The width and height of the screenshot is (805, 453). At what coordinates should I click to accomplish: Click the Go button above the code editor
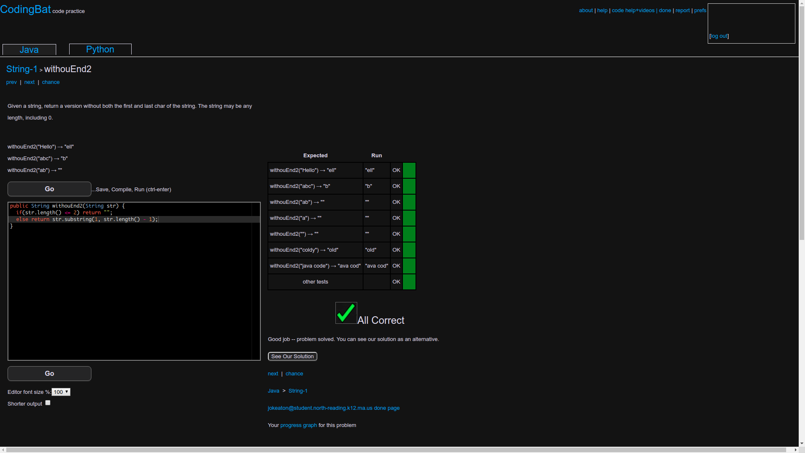(x=49, y=189)
